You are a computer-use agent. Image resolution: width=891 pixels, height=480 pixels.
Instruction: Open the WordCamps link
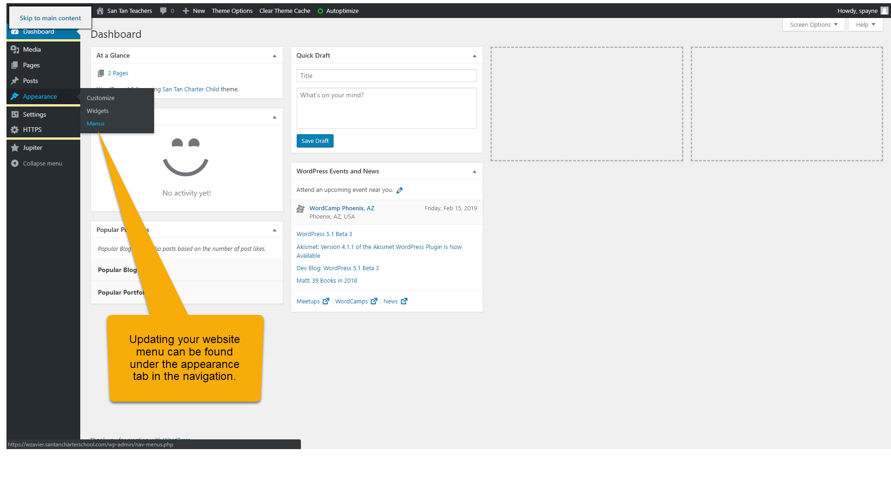(352, 302)
